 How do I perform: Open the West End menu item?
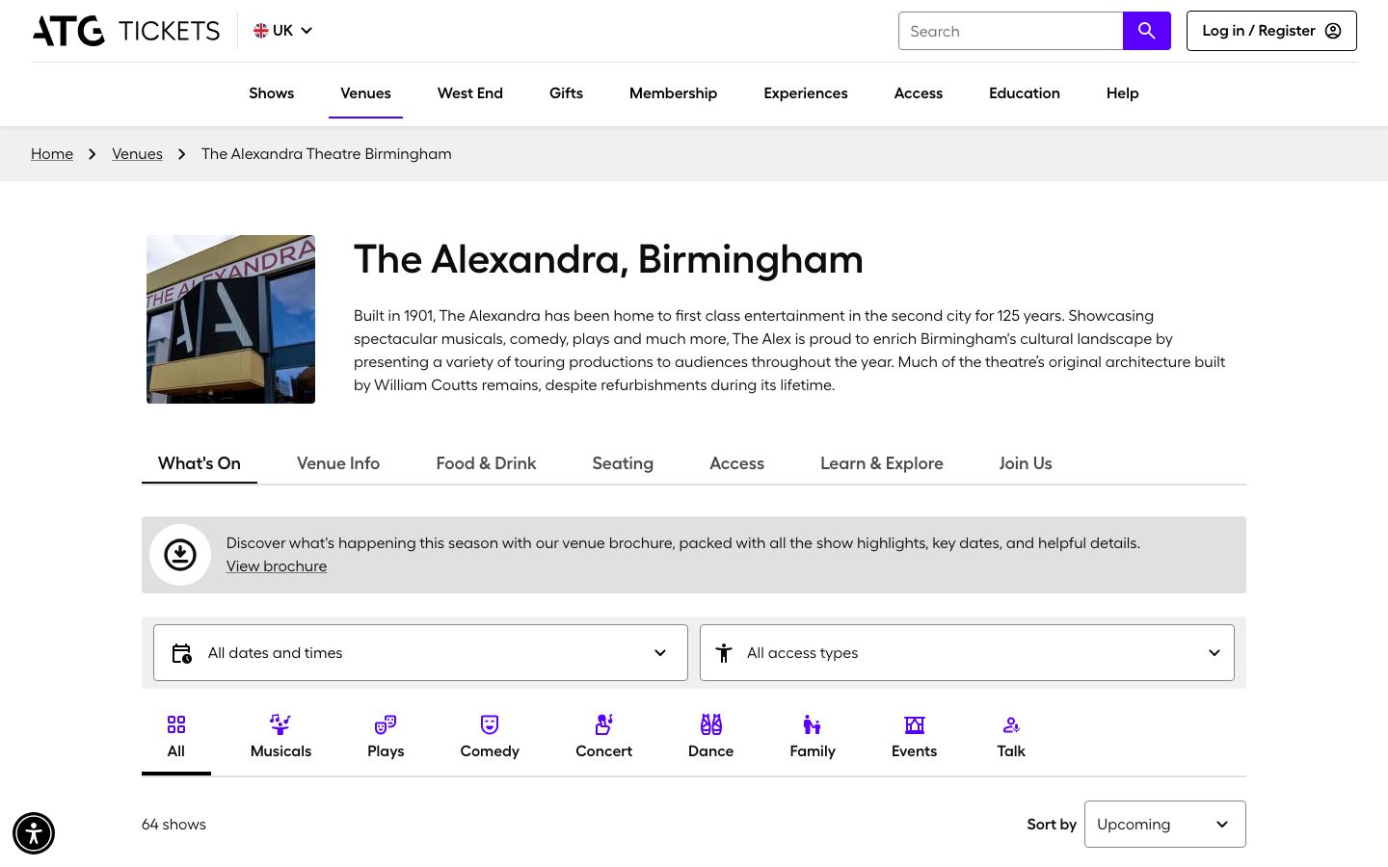pos(470,93)
